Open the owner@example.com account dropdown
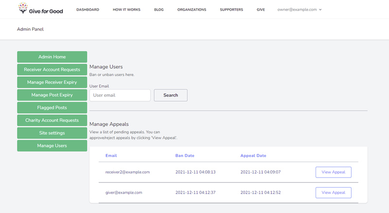 300,9
